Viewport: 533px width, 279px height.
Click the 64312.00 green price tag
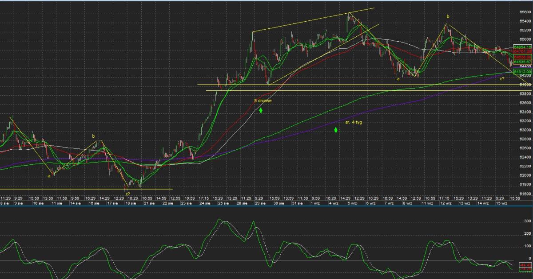522,71
